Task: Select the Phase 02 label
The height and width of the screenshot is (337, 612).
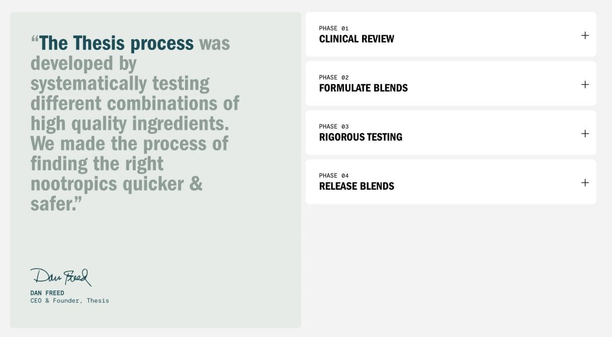Action: [334, 77]
